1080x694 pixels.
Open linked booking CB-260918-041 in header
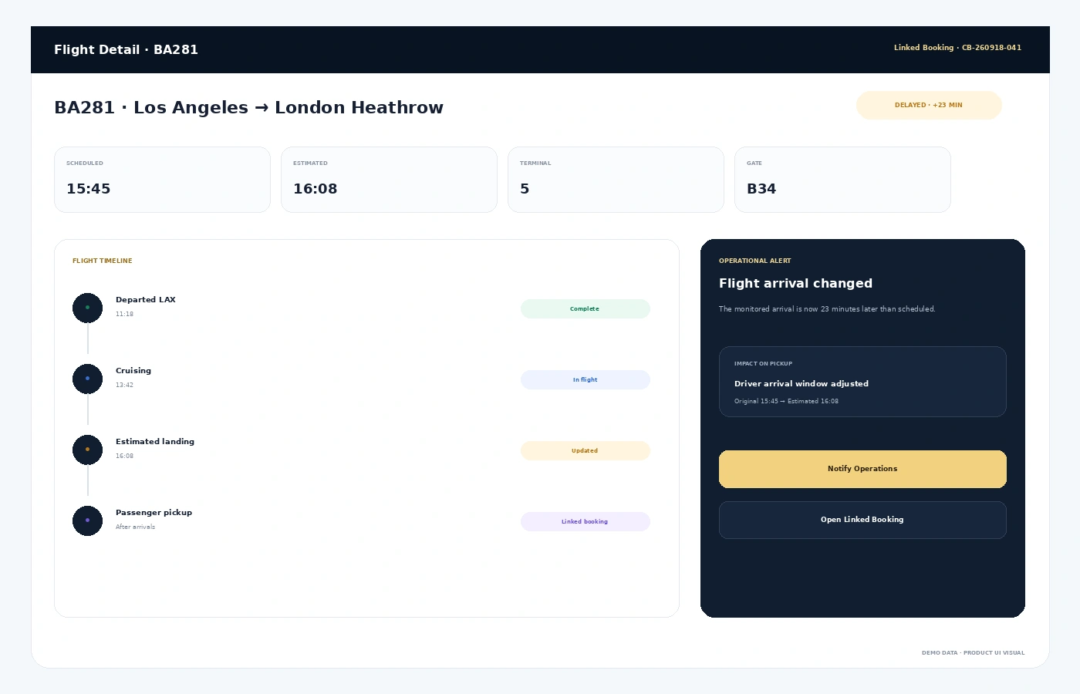coord(957,48)
